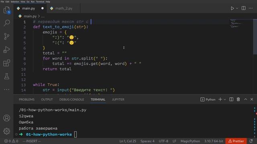Open the Search view in the activity bar
The width and height of the screenshot is (257, 144).
6,23
